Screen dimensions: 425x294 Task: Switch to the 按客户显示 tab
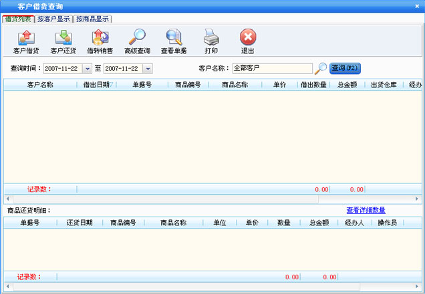[53, 19]
